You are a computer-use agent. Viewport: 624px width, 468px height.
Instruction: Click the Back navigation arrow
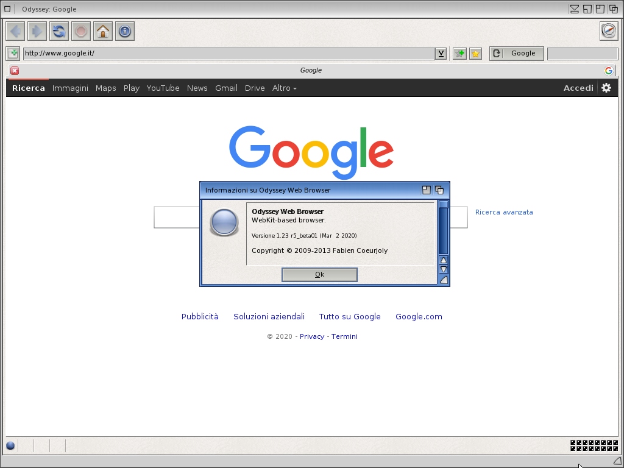[x=15, y=31]
